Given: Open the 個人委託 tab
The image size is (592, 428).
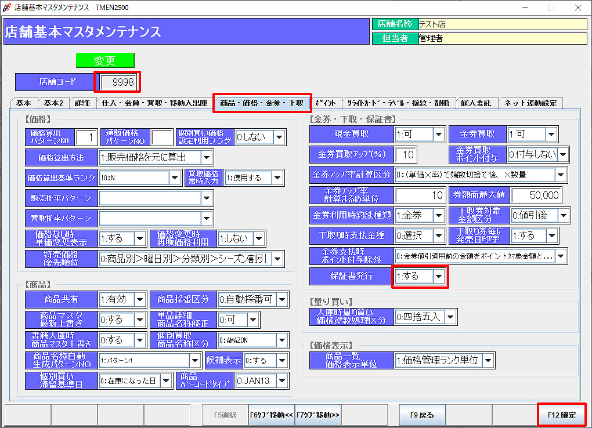Looking at the screenshot, I should [x=476, y=103].
